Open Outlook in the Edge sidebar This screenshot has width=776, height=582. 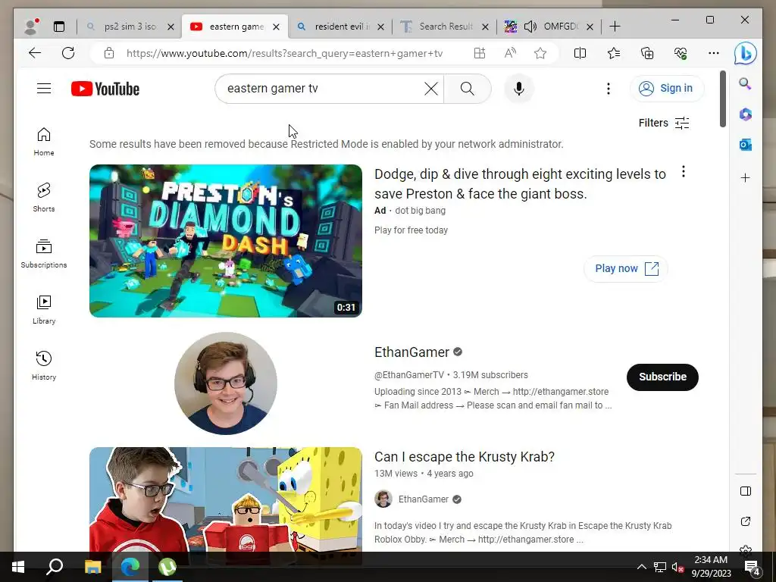(746, 145)
